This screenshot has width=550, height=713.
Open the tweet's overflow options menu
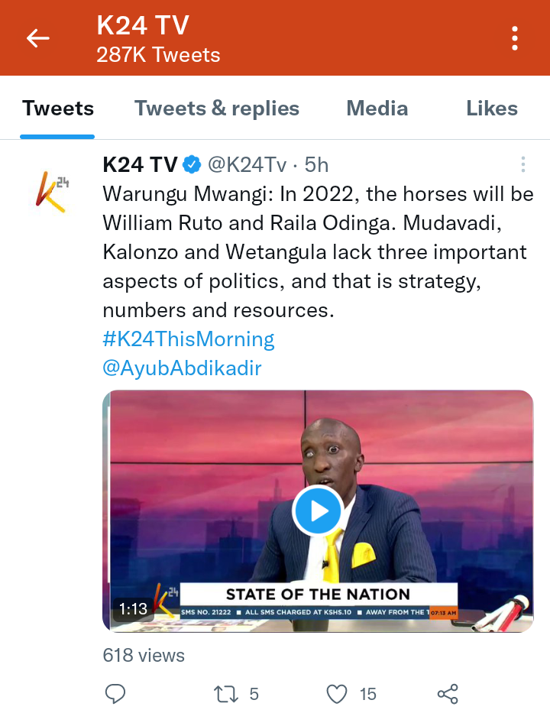[523, 164]
